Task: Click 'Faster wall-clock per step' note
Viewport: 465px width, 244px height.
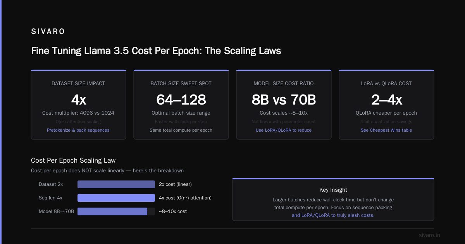Action: pyautogui.click(x=181, y=122)
